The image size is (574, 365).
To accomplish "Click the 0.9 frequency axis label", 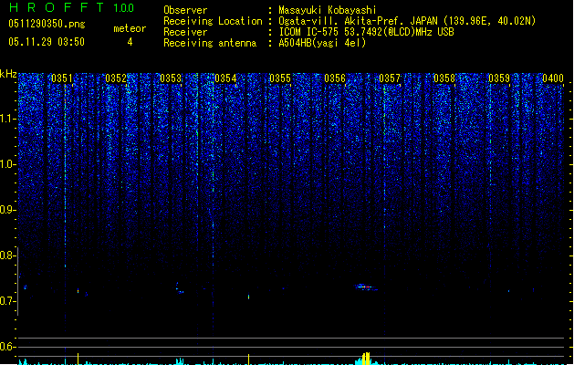I will click(8, 210).
